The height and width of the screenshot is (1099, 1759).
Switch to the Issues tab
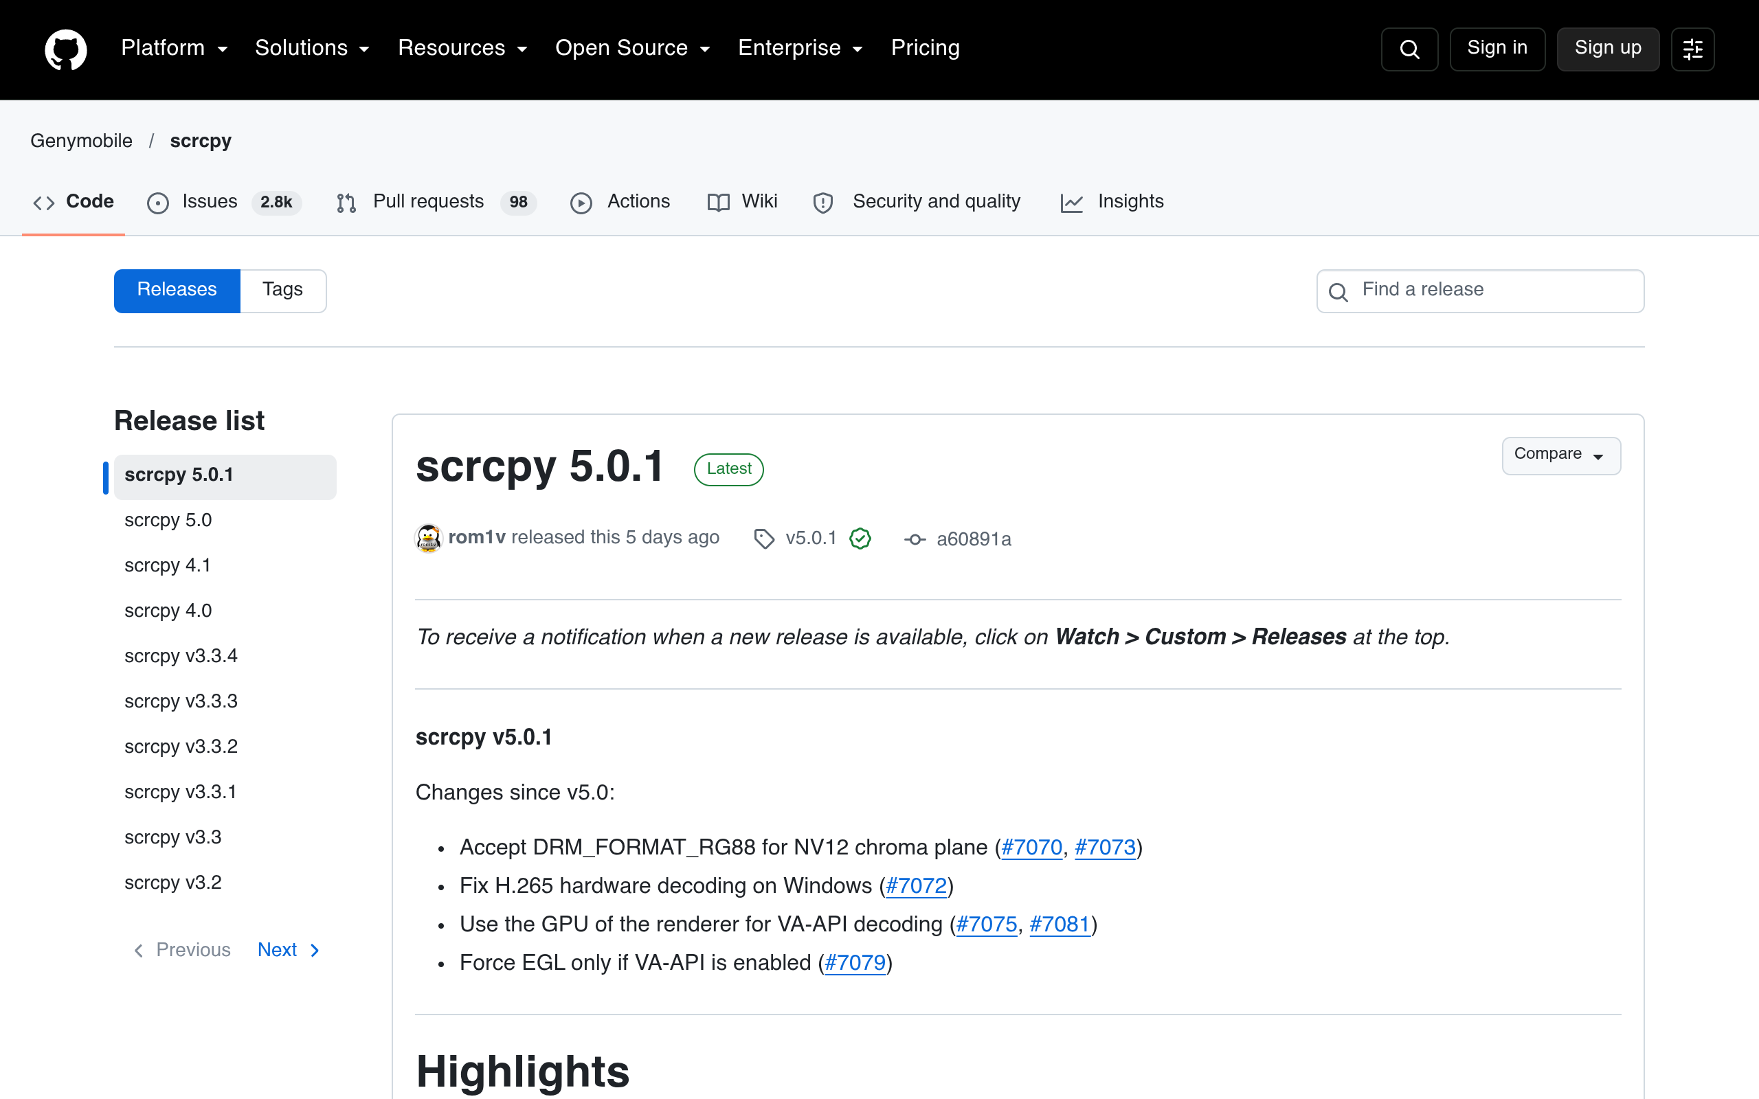pos(224,202)
